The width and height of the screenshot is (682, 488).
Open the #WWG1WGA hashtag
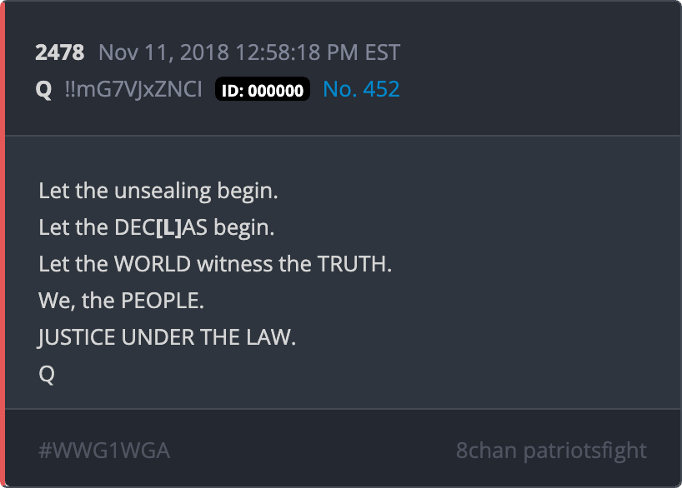point(104,451)
